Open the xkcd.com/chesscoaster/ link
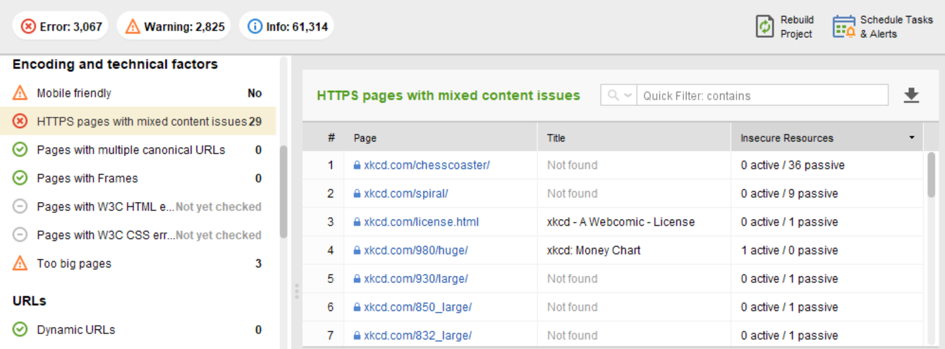Viewport: 945px width, 349px height. 427,165
